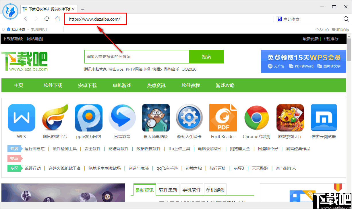Viewport: 352px width, 209px height.
Task: Click the WPS application icon
Action: click(21, 117)
